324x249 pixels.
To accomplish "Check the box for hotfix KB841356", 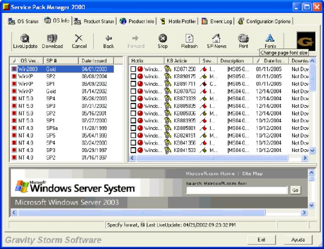I will pyautogui.click(x=133, y=143).
